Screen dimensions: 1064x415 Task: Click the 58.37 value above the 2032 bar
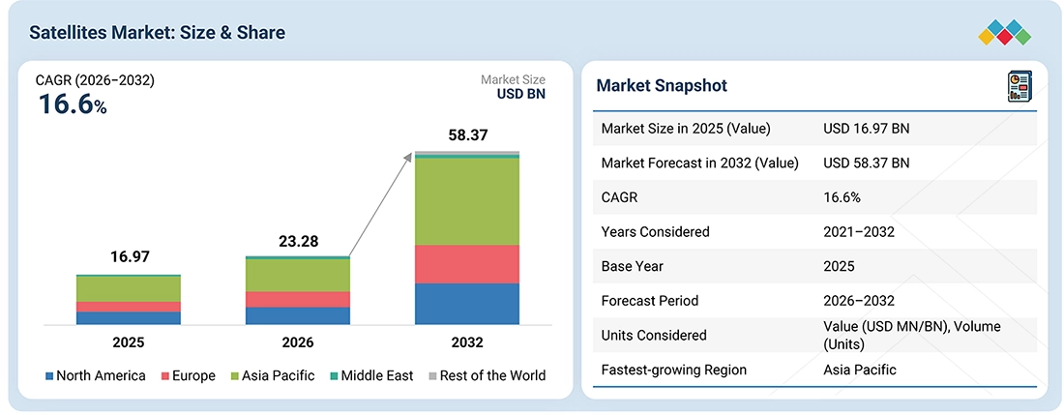tap(467, 135)
